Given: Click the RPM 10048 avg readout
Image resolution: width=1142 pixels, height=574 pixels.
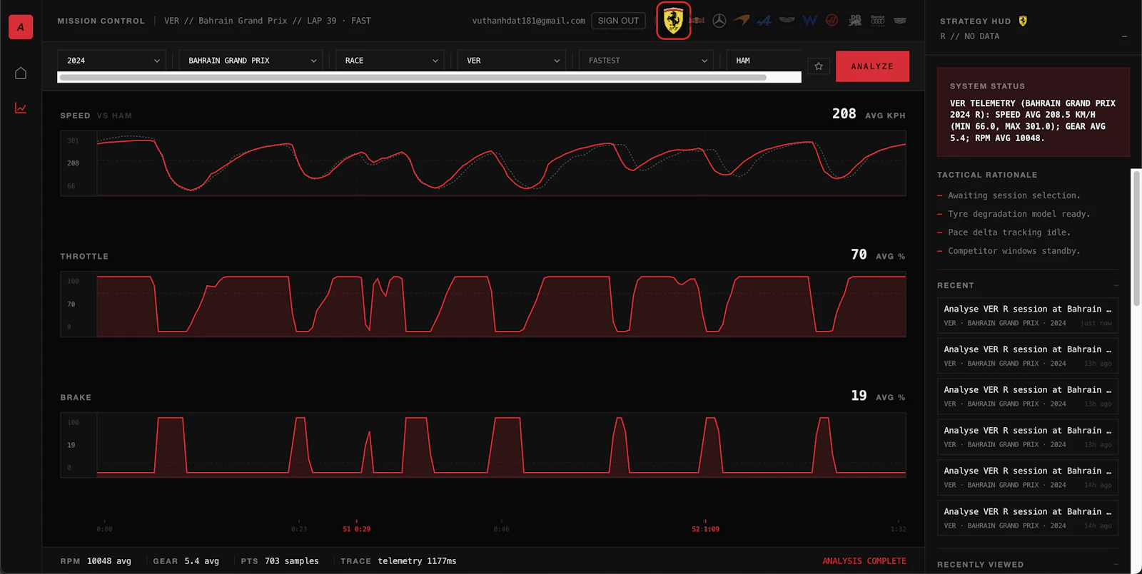Looking at the screenshot, I should pyautogui.click(x=96, y=561).
